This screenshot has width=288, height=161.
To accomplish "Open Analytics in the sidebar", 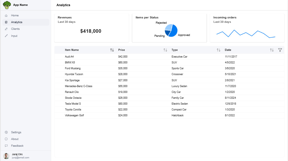I will (17, 22).
